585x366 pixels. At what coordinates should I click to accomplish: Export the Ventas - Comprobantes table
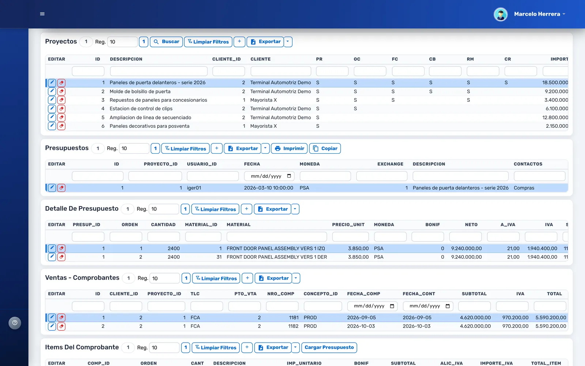coord(273,278)
